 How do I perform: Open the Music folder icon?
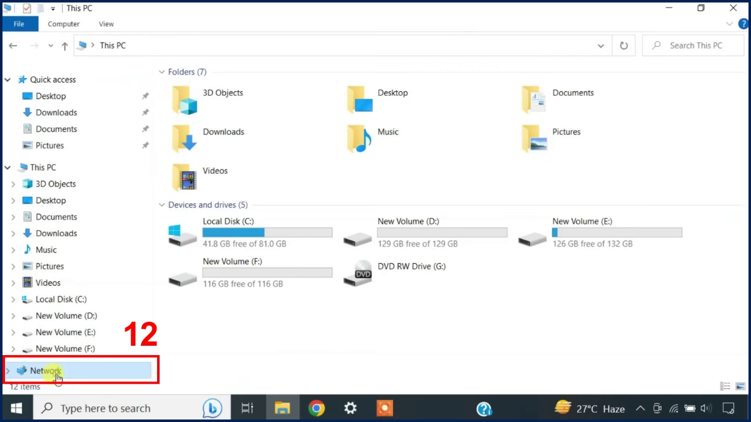[359, 139]
